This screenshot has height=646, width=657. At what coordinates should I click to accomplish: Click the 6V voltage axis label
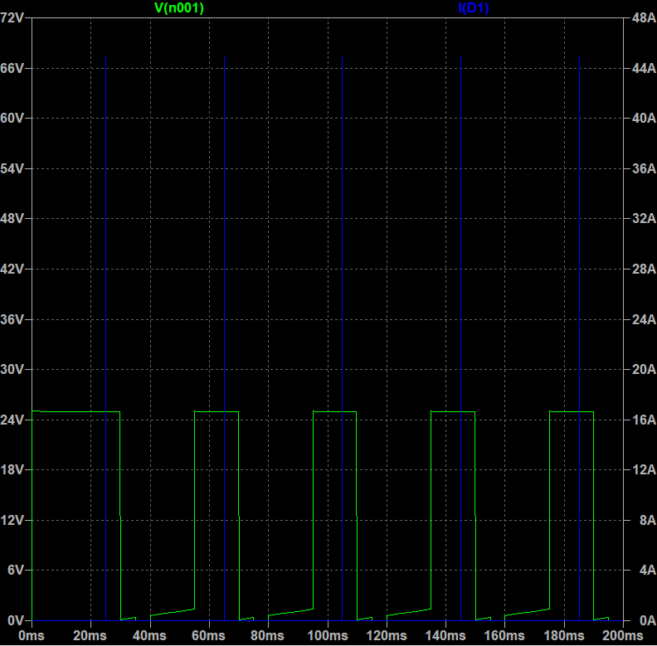tap(16, 570)
